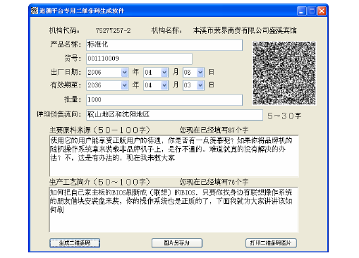Open the 出厂日期 day dropdown
The width and height of the screenshot is (359, 258).
(x=200, y=73)
